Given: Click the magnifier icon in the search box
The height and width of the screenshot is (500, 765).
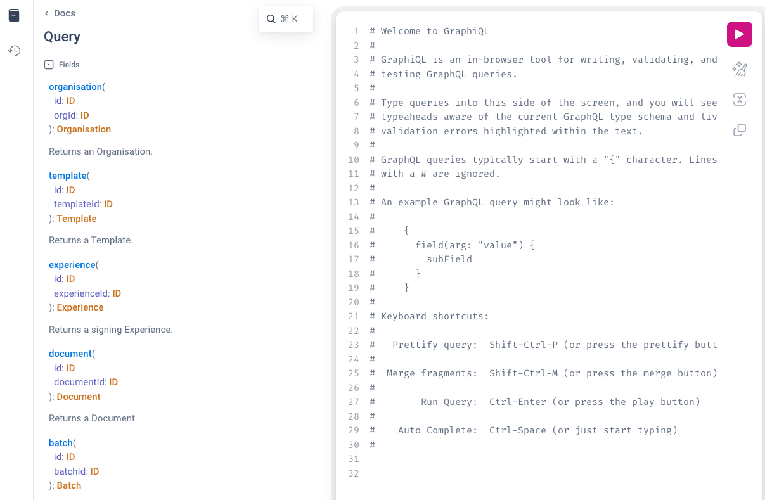Looking at the screenshot, I should click(271, 18).
